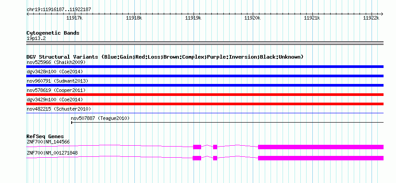The height and width of the screenshot is (183, 396).
Task: Click the red dgv3429n100 loss bar
Action: point(205,104)
